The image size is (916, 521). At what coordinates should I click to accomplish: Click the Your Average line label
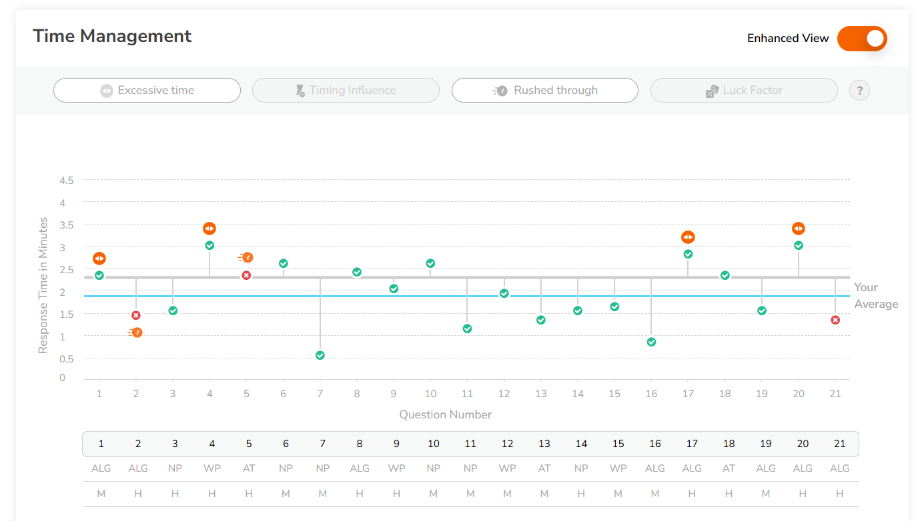click(x=875, y=296)
